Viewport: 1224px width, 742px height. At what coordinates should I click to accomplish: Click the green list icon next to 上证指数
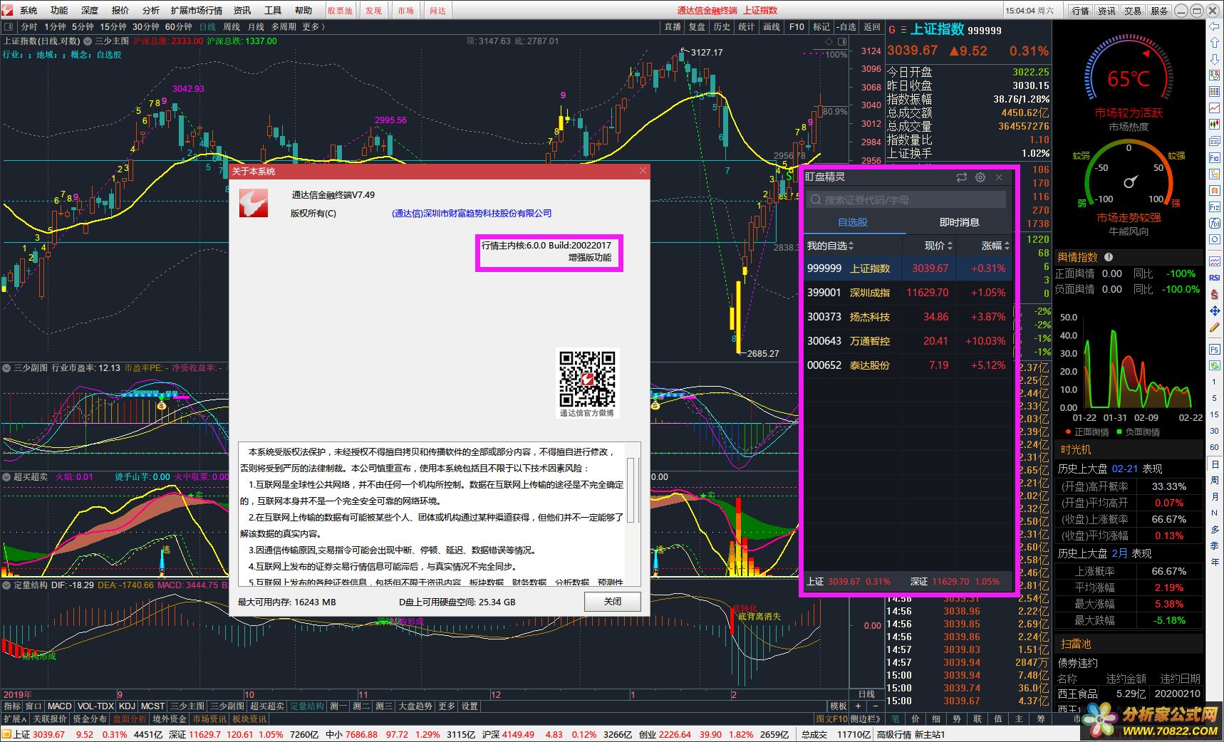[903, 30]
